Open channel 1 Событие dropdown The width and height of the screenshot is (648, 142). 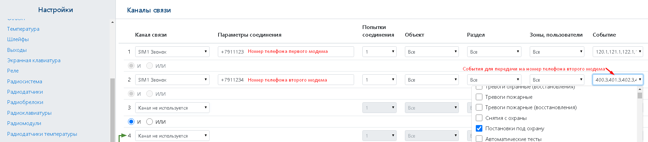[x=618, y=51]
